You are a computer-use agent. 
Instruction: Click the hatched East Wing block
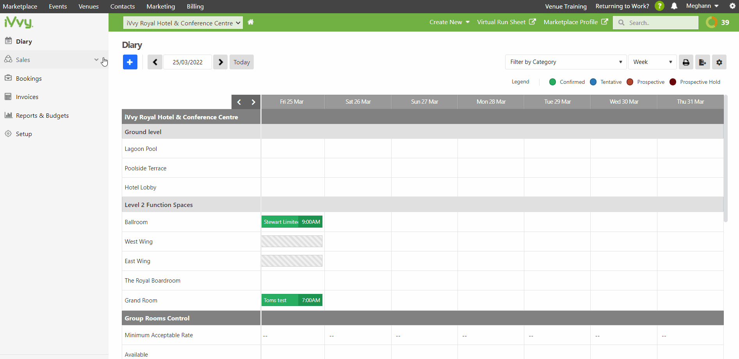coord(292,261)
